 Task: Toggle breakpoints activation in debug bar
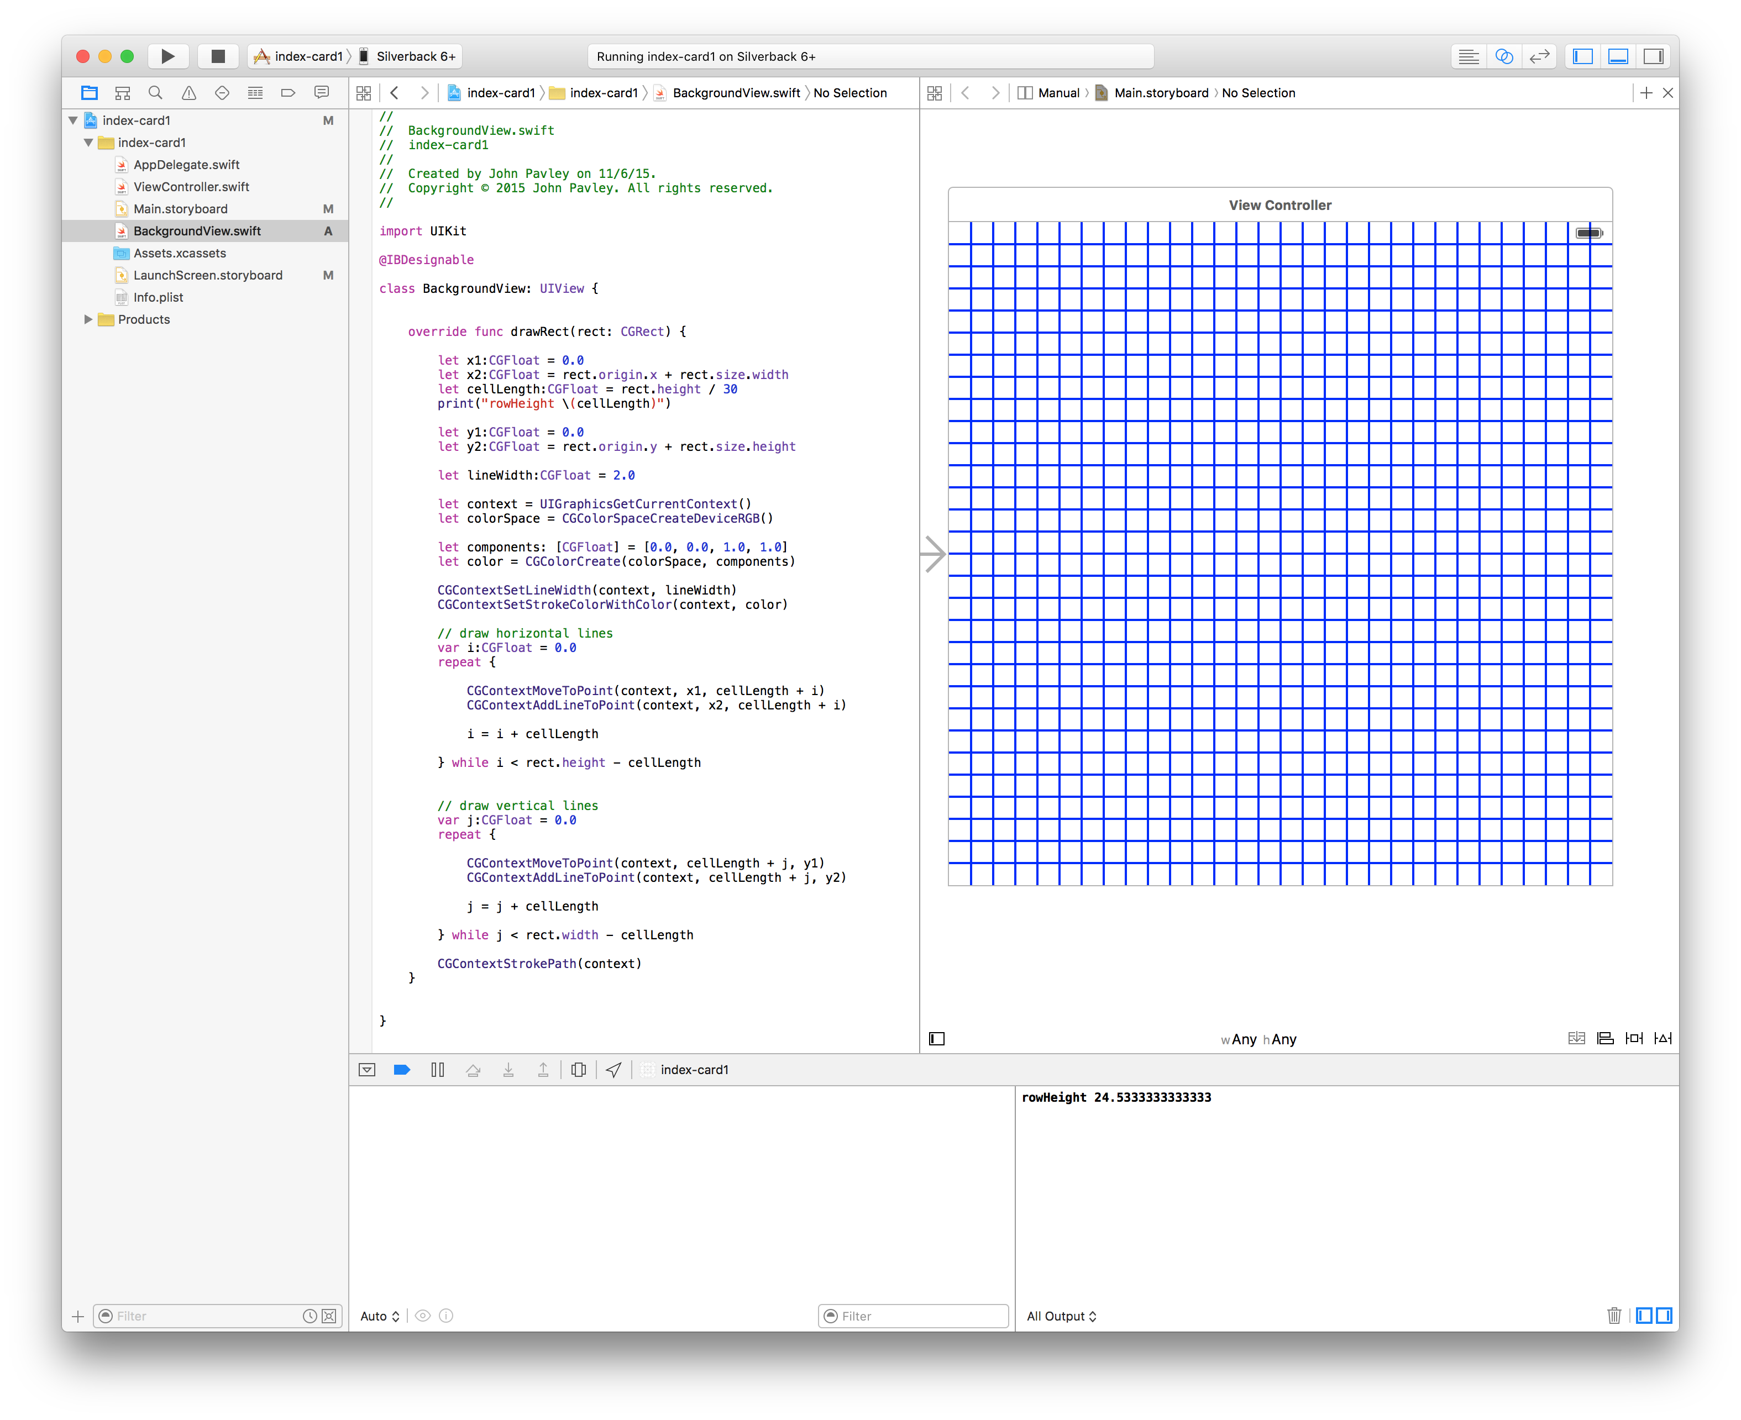[402, 1070]
